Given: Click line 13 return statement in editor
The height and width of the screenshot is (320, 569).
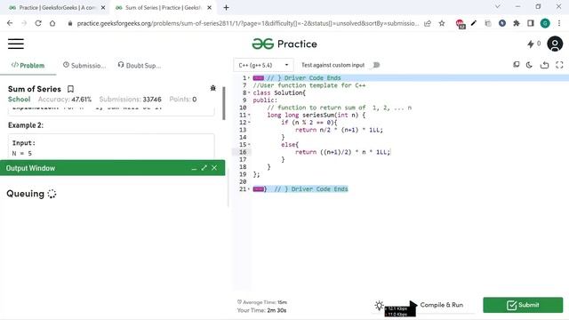Looking at the screenshot, I should (339, 130).
